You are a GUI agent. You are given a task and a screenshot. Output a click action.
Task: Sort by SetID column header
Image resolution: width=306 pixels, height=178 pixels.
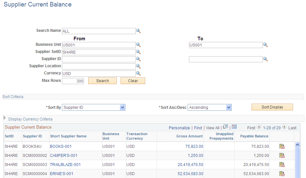[x=9, y=136]
